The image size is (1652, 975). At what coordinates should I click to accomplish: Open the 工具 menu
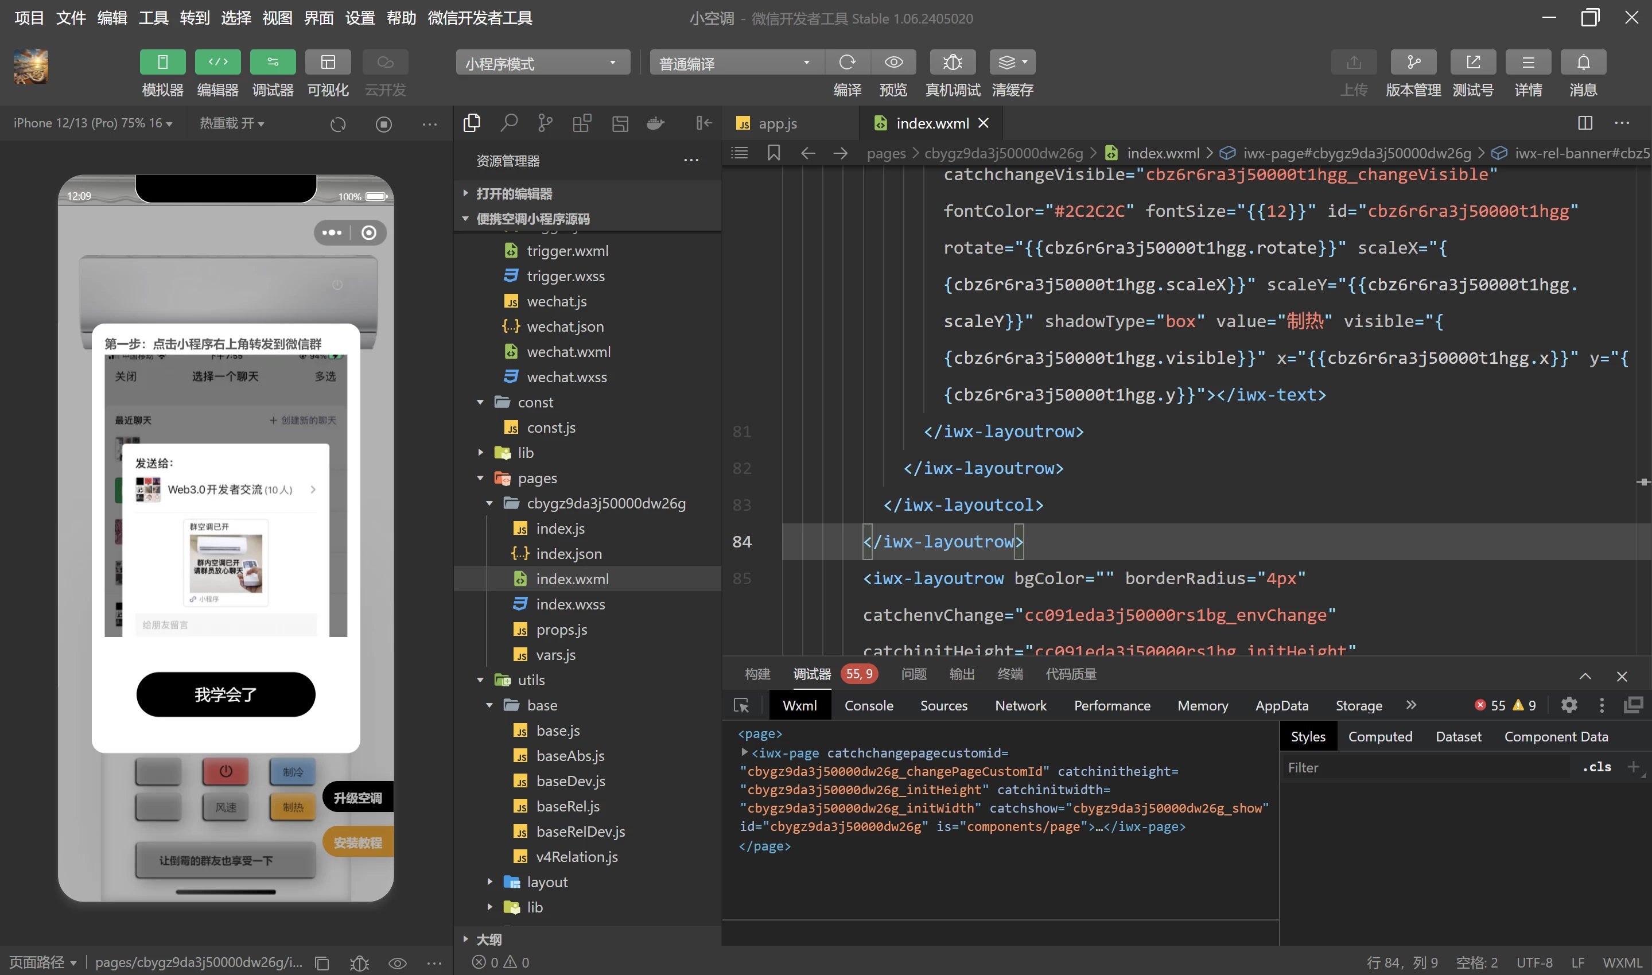(x=153, y=18)
